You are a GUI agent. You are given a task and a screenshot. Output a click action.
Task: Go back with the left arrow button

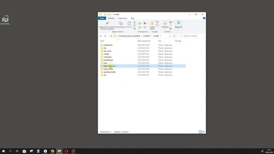[x=101, y=36]
